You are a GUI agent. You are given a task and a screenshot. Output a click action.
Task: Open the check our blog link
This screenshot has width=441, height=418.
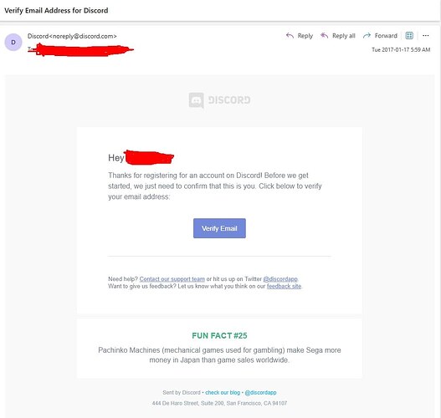point(223,392)
